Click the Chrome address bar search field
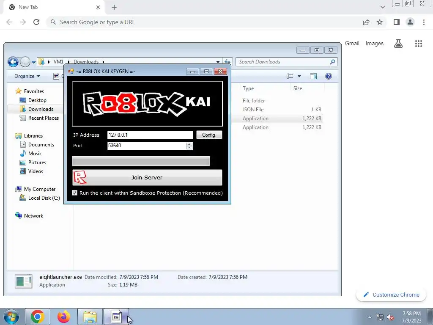 point(204,22)
